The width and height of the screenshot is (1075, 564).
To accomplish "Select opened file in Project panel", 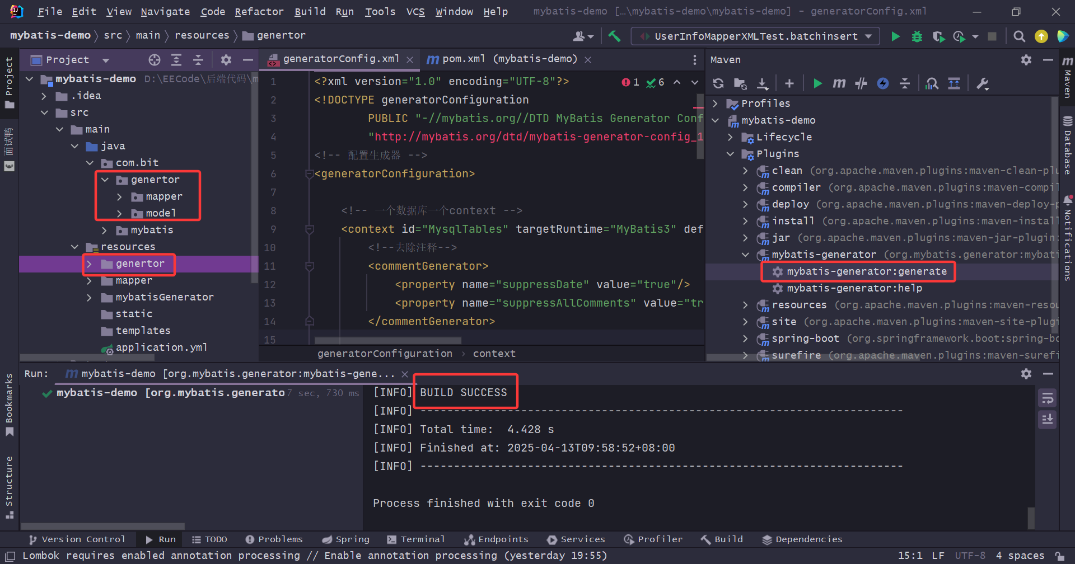I will tap(155, 60).
